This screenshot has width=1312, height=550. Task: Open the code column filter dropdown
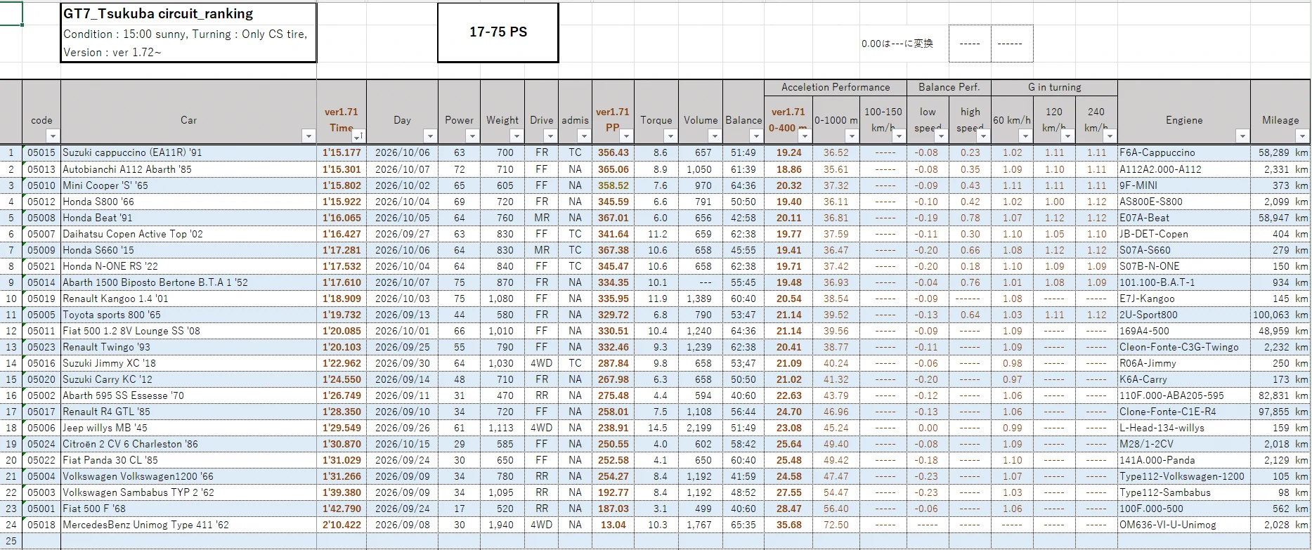click(x=52, y=136)
